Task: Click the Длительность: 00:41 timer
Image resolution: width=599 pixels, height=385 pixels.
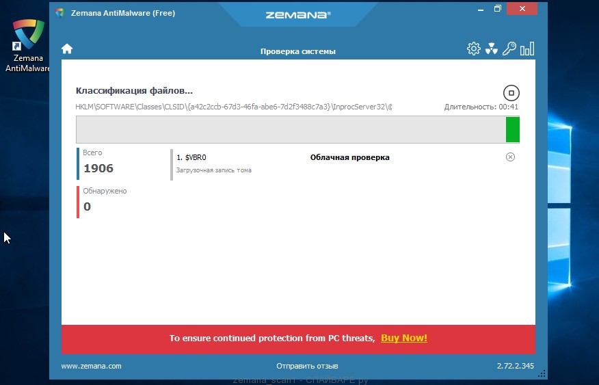Action: tap(481, 107)
